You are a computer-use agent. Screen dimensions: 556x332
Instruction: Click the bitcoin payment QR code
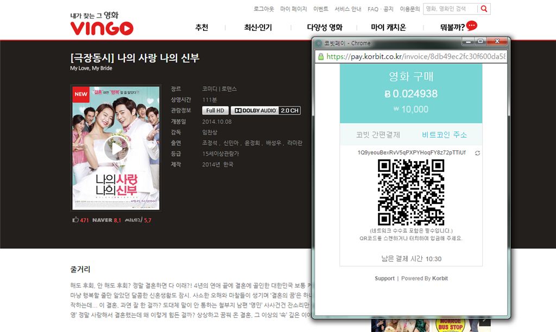tap(411, 193)
